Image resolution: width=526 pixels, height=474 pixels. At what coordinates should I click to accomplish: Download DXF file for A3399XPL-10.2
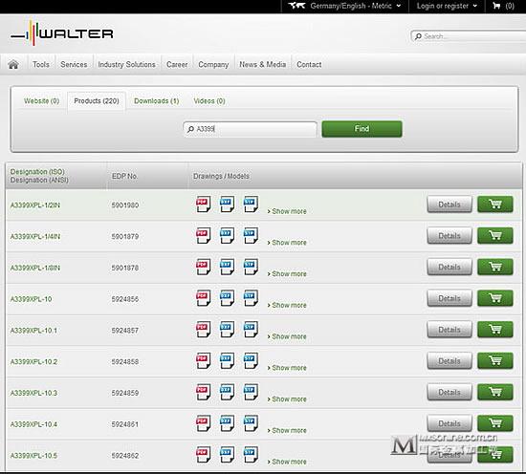point(227,360)
